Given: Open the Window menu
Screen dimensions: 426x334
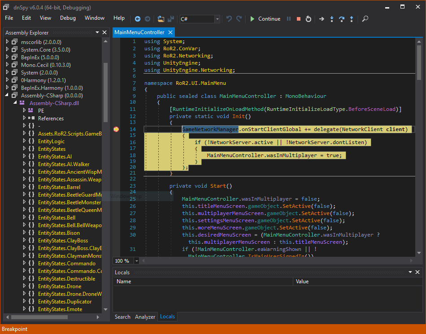Looking at the screenshot, I should pos(95,18).
